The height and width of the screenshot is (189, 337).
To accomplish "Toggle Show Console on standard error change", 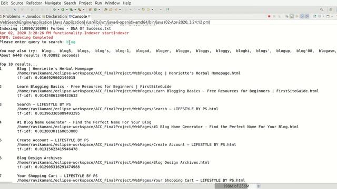I will [307, 16].
